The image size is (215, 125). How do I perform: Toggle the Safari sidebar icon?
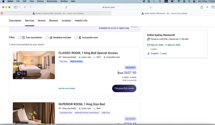pos(16,7)
